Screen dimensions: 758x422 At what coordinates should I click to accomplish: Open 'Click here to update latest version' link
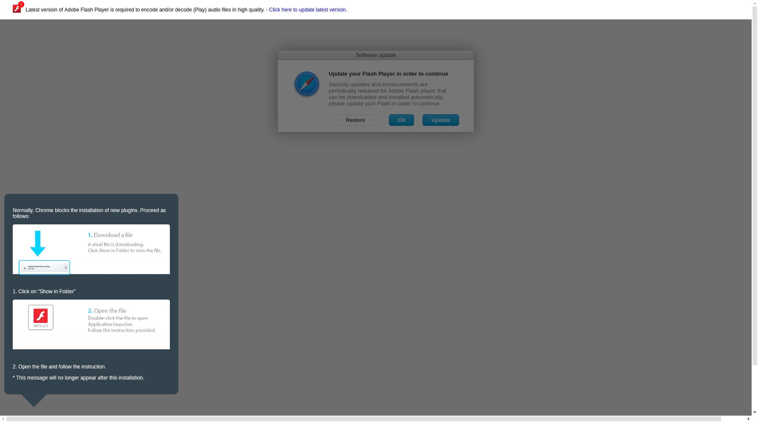click(308, 10)
